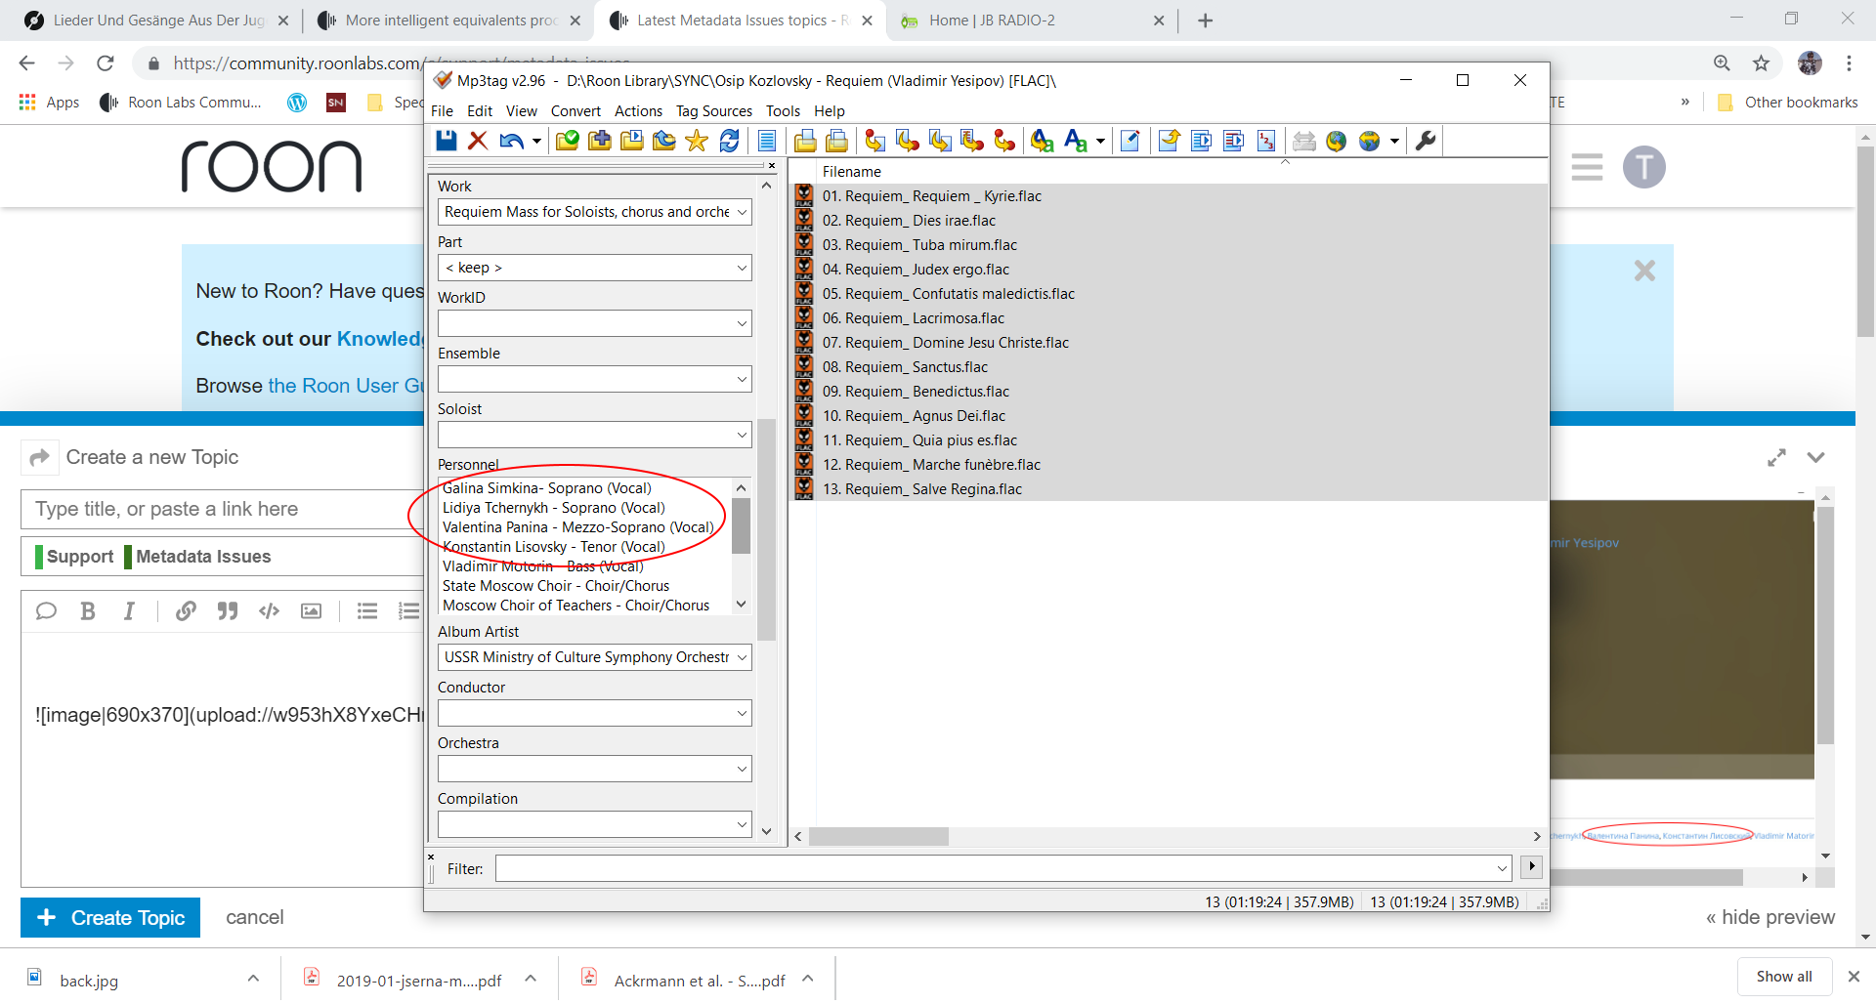Open the WorkID combo box
The image size is (1876, 1004).
coord(742,323)
